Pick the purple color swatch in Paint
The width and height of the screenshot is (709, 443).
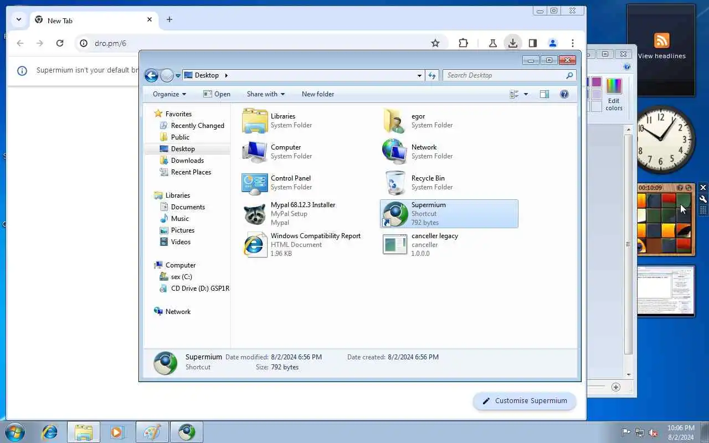coord(597,82)
